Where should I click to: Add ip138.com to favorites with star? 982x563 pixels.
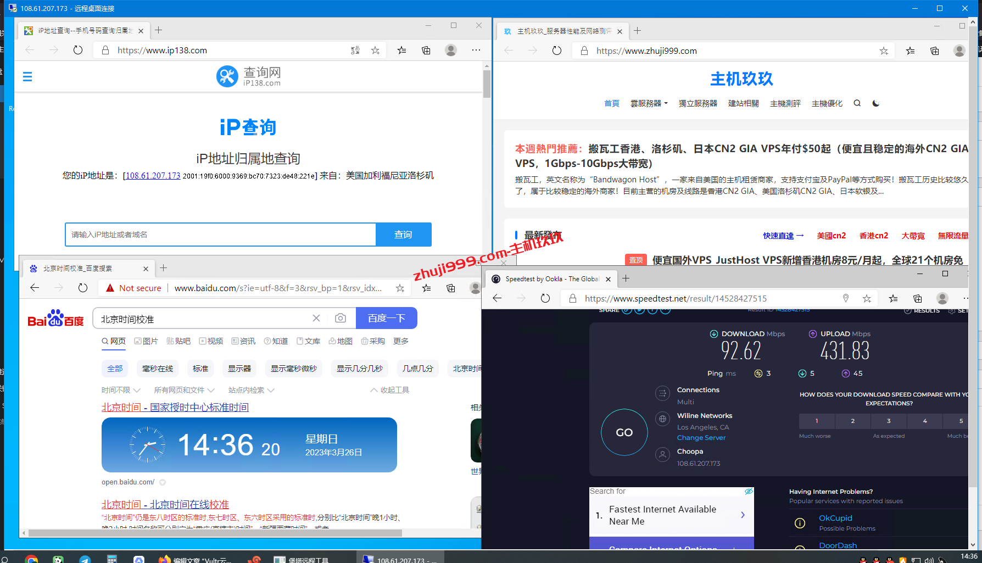(375, 50)
